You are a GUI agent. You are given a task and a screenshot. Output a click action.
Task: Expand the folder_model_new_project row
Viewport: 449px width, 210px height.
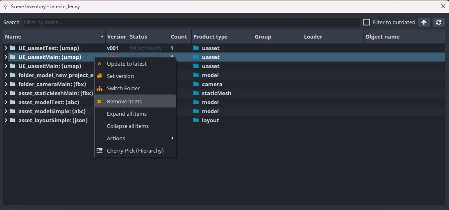tap(5, 75)
